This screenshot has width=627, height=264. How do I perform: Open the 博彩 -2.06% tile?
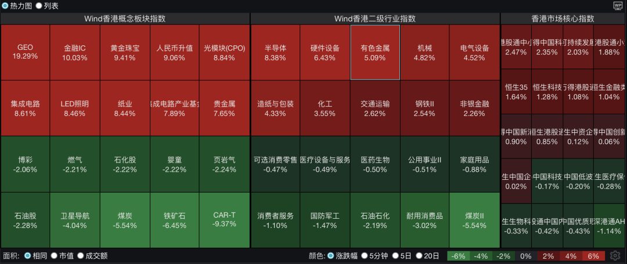(25, 164)
